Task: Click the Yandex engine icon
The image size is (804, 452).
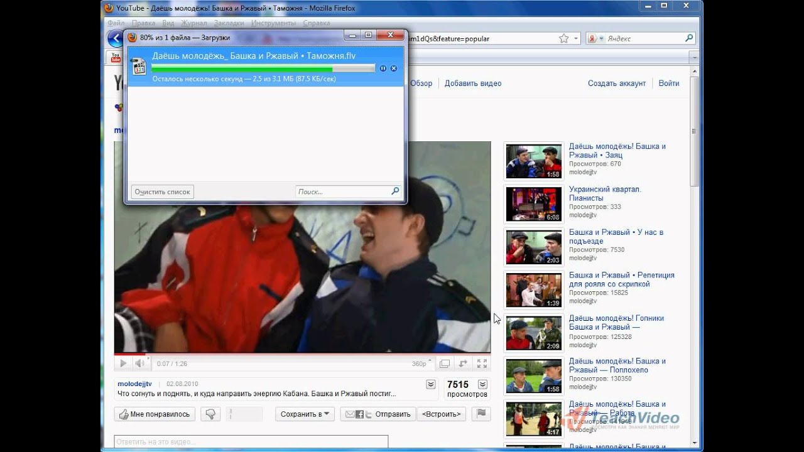Action: coord(592,38)
